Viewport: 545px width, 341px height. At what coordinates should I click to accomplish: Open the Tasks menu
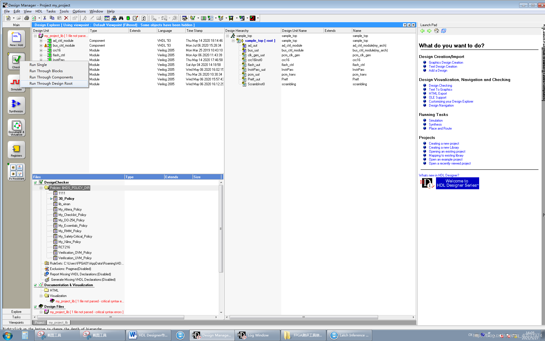pos(51,11)
